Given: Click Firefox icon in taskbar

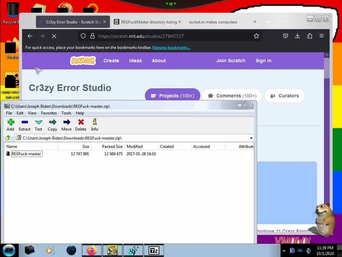Looking at the screenshot, I should (x=92, y=250).
